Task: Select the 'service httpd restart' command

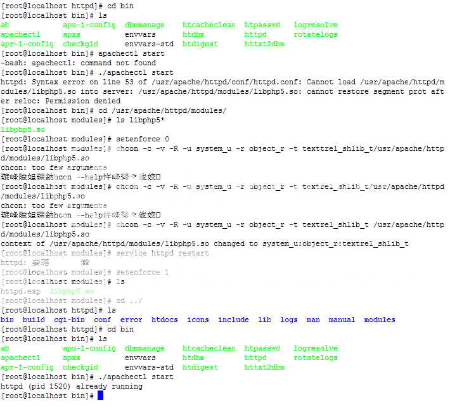Action: tap(162, 253)
